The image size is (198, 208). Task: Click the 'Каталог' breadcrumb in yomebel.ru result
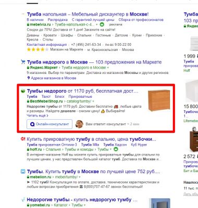60,205
